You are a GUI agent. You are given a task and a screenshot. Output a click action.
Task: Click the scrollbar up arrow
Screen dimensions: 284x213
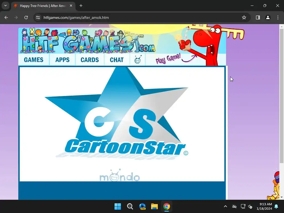point(282,27)
